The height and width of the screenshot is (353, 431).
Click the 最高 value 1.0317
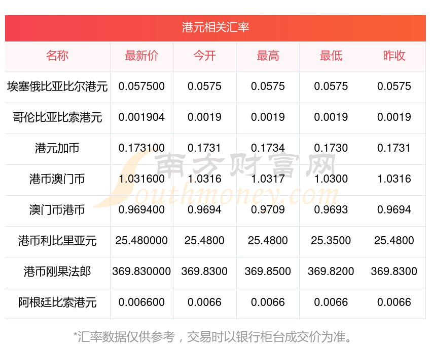[268, 179]
